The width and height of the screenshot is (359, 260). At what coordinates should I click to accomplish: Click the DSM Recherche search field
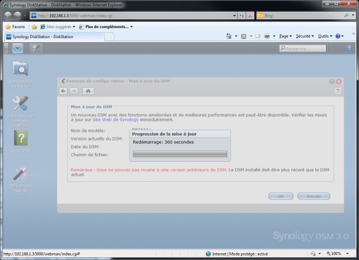coord(302,48)
